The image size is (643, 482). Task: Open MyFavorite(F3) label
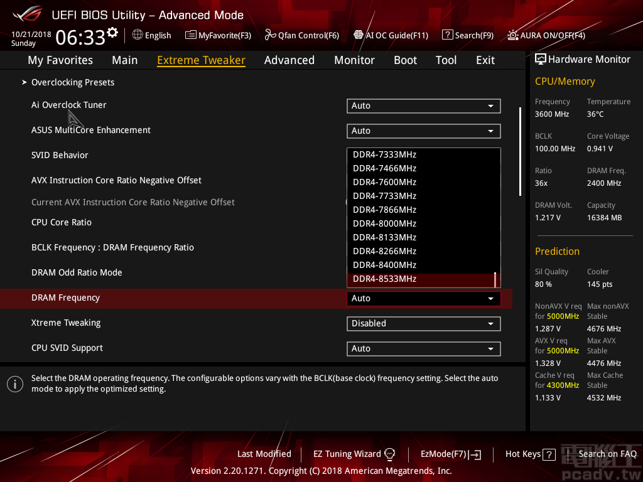tap(225, 35)
